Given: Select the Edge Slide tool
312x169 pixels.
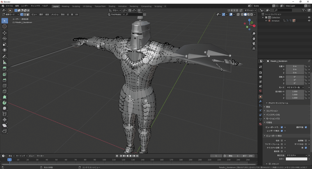Looking at the screenshot, I should (x=5, y=114).
